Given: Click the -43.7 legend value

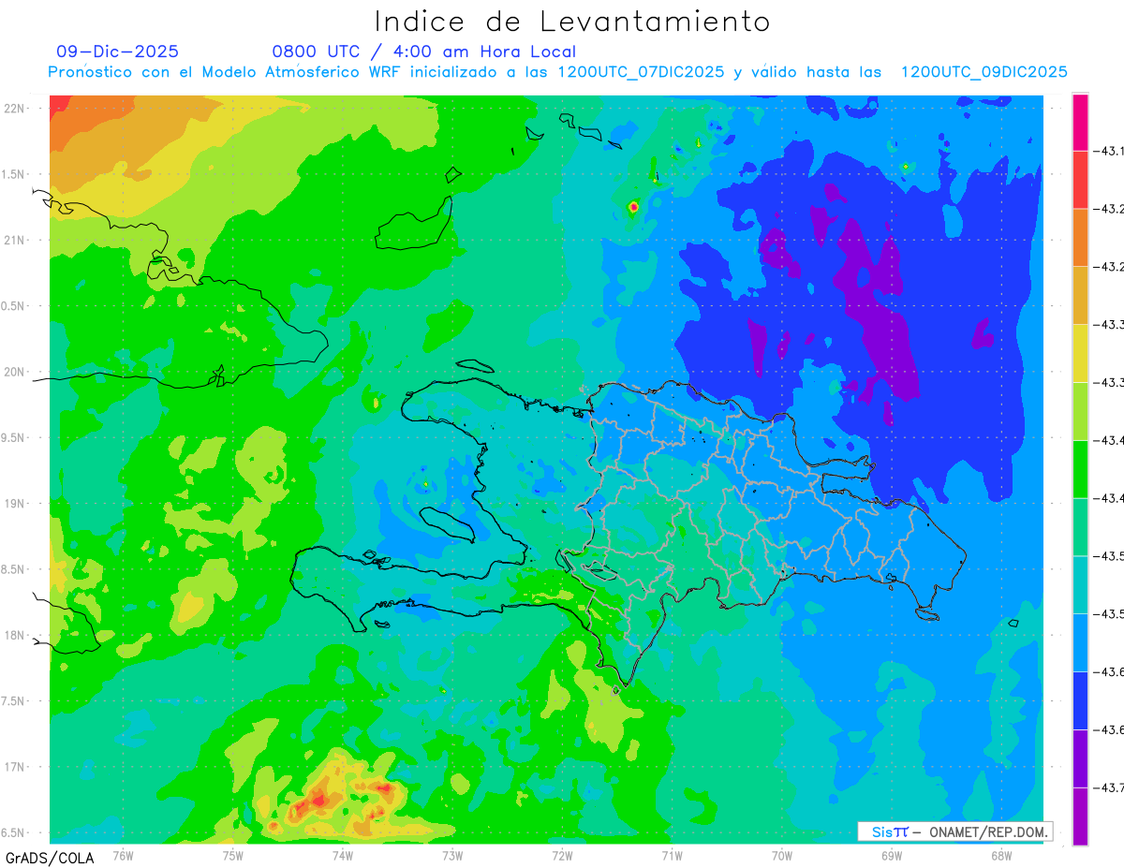Looking at the screenshot, I should [1111, 787].
